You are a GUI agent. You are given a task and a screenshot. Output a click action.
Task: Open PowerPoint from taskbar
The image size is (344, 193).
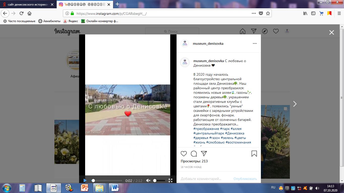pos(85,188)
